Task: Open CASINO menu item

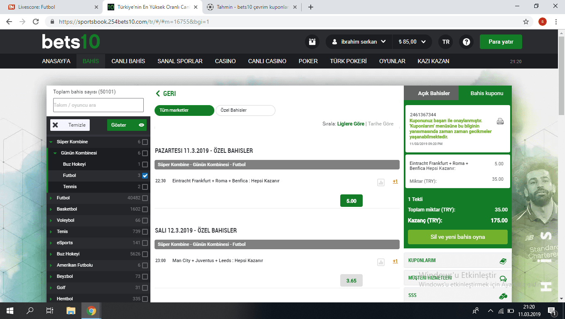Action: (x=225, y=61)
